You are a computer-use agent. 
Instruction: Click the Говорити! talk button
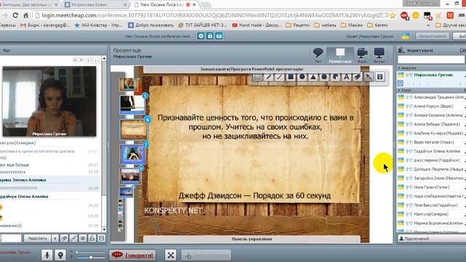coord(133,255)
